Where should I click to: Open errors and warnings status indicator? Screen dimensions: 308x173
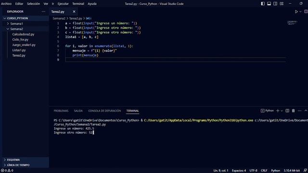point(7,171)
